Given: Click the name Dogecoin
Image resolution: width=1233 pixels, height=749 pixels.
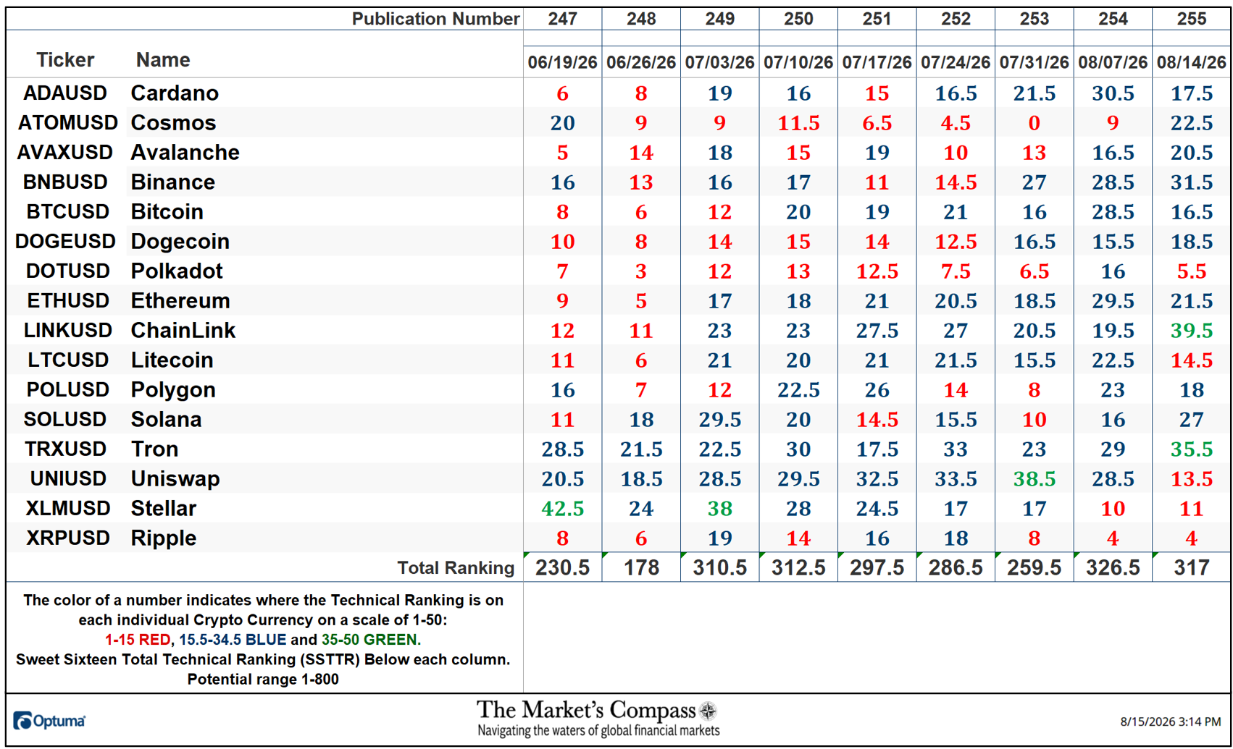Looking at the screenshot, I should coord(180,242).
